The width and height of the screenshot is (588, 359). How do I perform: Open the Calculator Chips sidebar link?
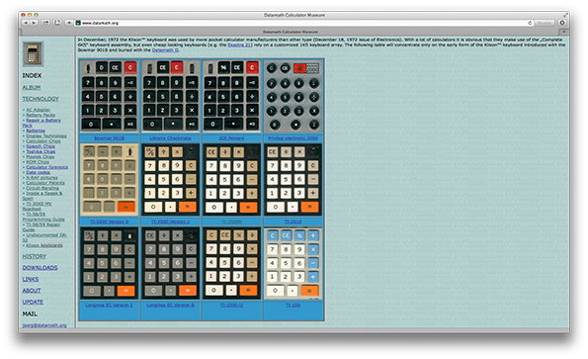[x=43, y=141]
